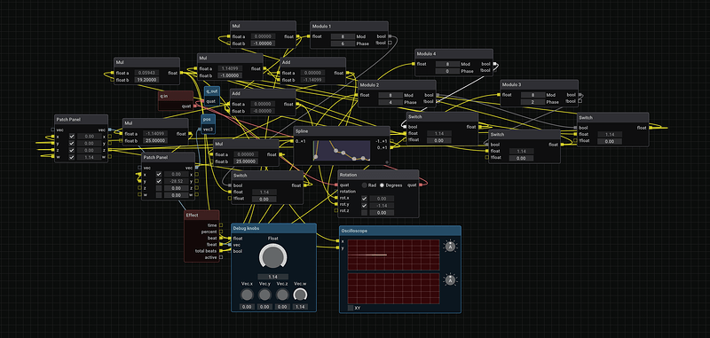Click the Spline node's resize handle dot
710x338 pixels.
[387, 162]
